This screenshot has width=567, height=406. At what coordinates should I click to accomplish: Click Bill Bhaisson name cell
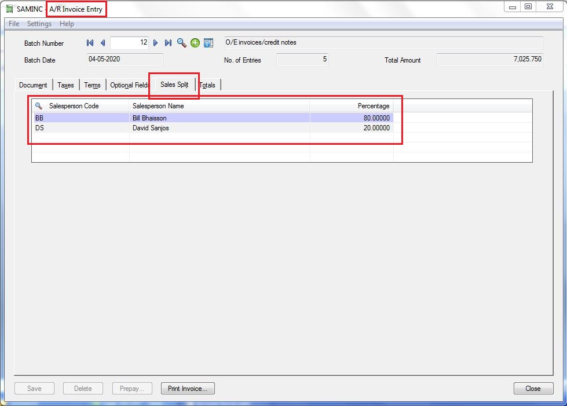(220, 118)
